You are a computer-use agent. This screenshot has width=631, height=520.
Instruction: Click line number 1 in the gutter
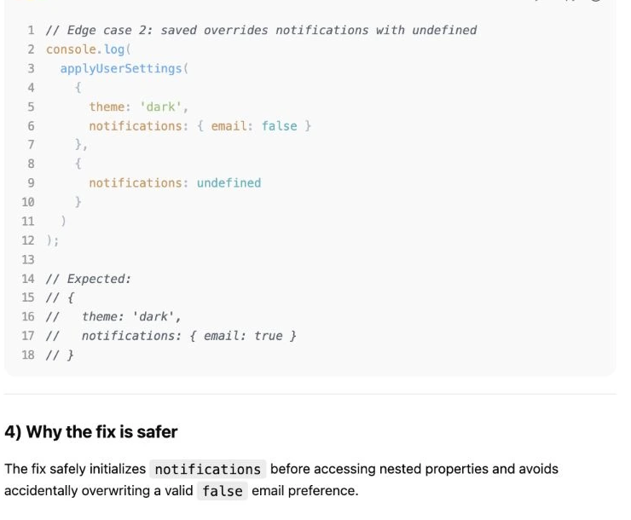(31, 30)
